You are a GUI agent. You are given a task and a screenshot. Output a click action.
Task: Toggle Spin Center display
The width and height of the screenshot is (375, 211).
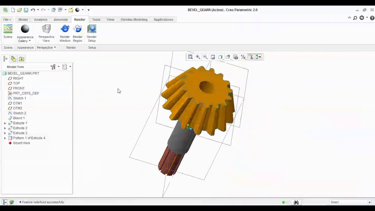click(258, 57)
